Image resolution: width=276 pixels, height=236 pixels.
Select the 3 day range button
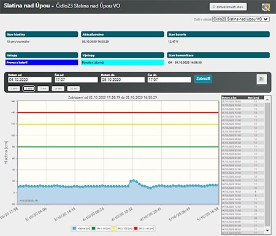29,88
